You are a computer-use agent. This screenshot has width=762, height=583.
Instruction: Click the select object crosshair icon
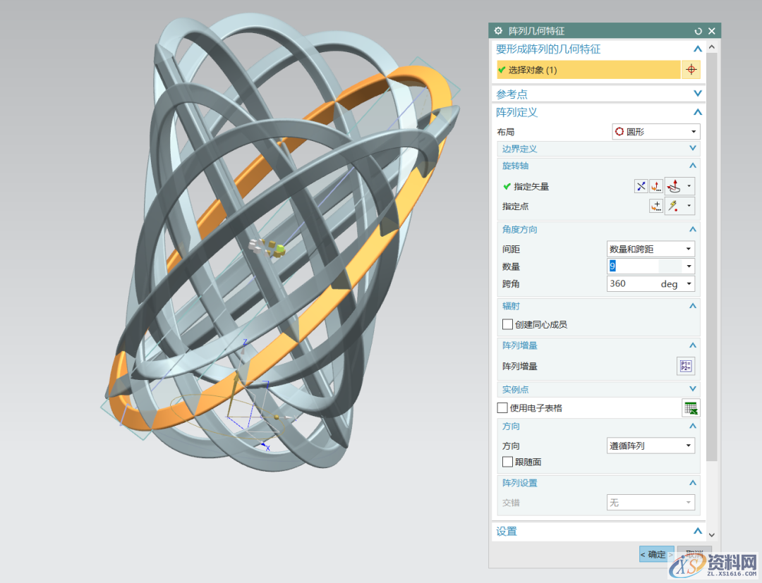(x=691, y=70)
